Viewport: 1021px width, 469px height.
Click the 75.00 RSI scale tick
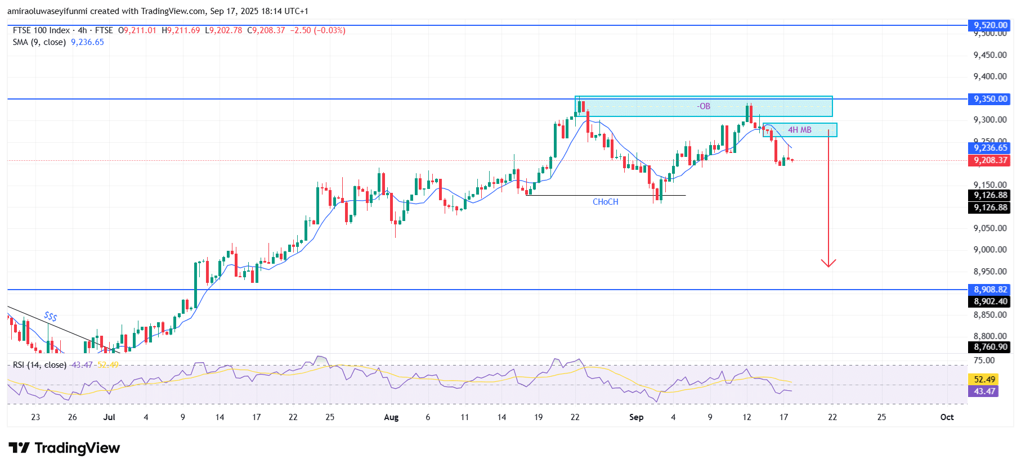coord(984,360)
